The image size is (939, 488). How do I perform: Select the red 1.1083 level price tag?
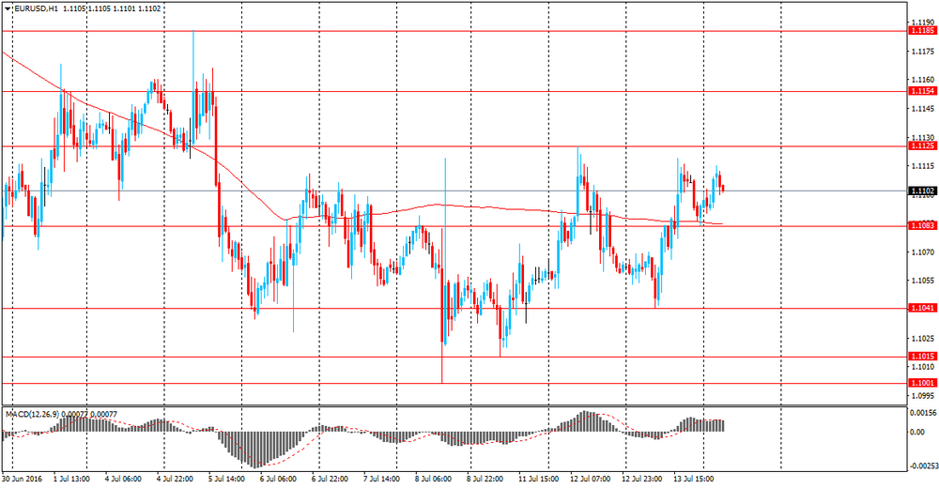pos(923,226)
